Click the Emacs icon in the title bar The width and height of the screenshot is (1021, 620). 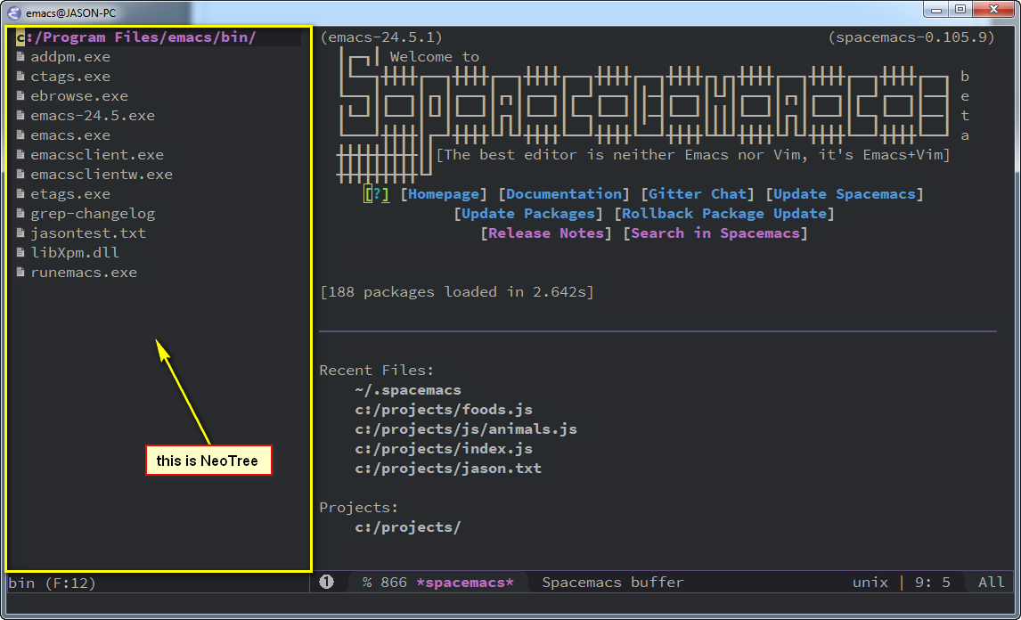13,12
